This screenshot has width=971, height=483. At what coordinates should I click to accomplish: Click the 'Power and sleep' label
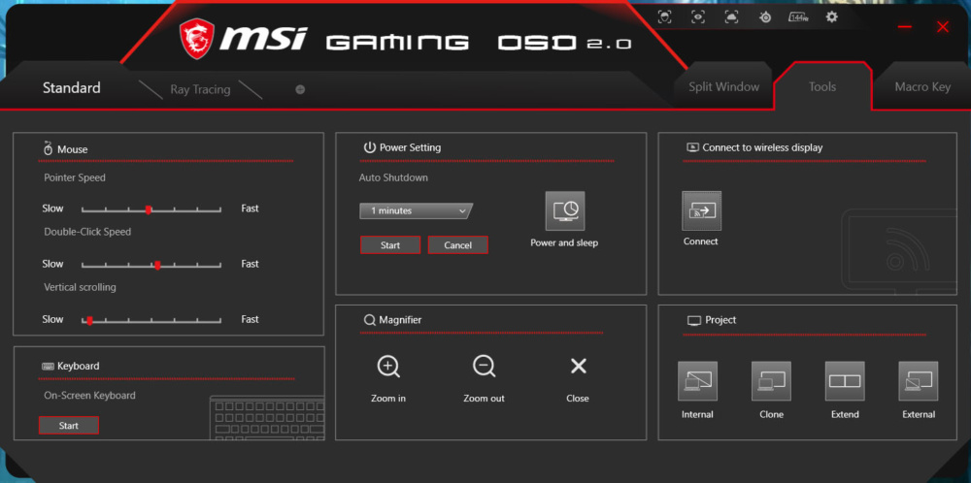564,243
